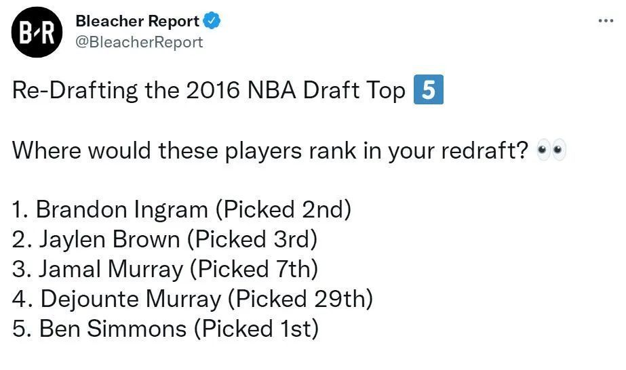
Task: Click the blue verified checkmark badge
Action: point(212,21)
